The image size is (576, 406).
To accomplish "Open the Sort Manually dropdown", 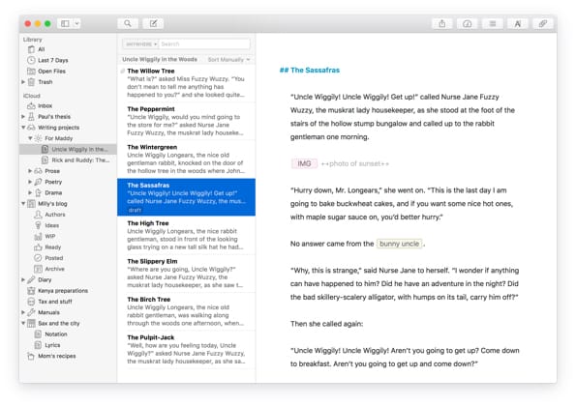I will [x=228, y=59].
